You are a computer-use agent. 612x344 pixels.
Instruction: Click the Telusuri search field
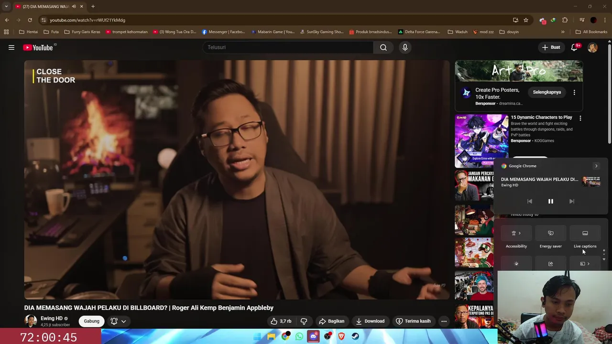tap(287, 47)
